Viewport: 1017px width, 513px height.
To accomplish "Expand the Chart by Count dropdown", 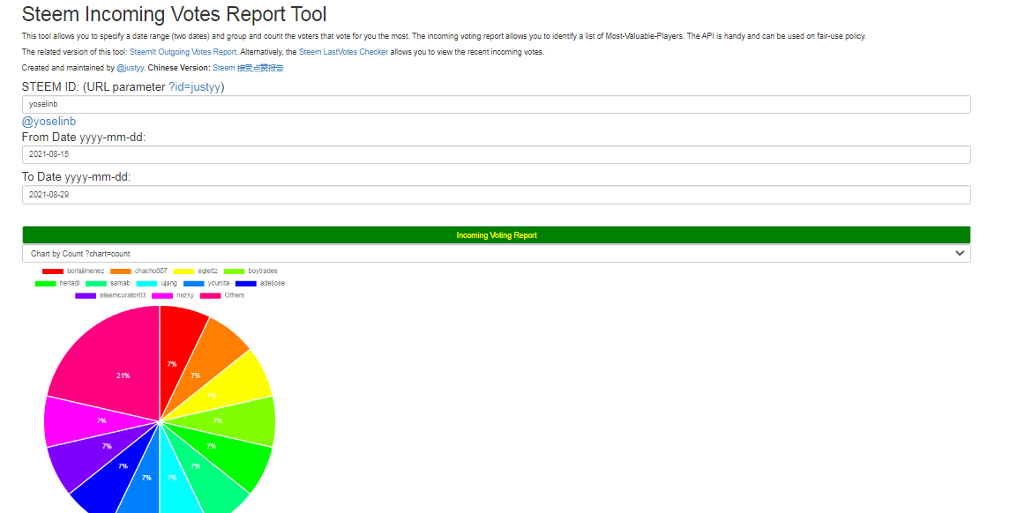I will tap(497, 254).
